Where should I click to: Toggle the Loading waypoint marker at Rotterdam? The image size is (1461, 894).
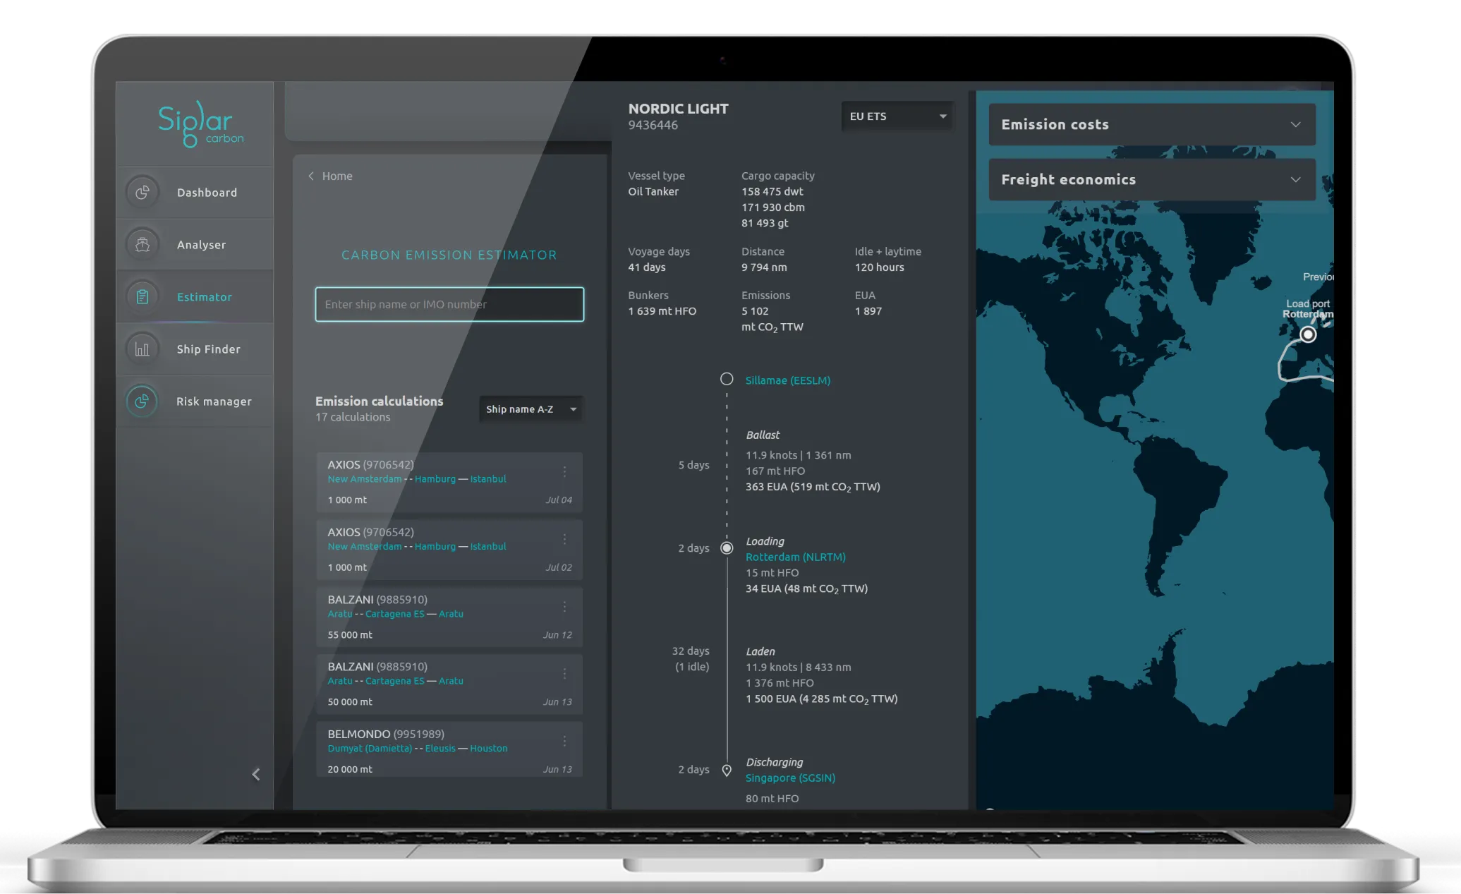point(727,548)
